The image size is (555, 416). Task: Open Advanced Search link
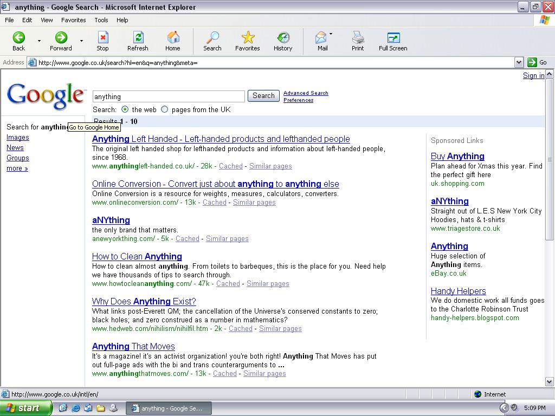click(305, 93)
